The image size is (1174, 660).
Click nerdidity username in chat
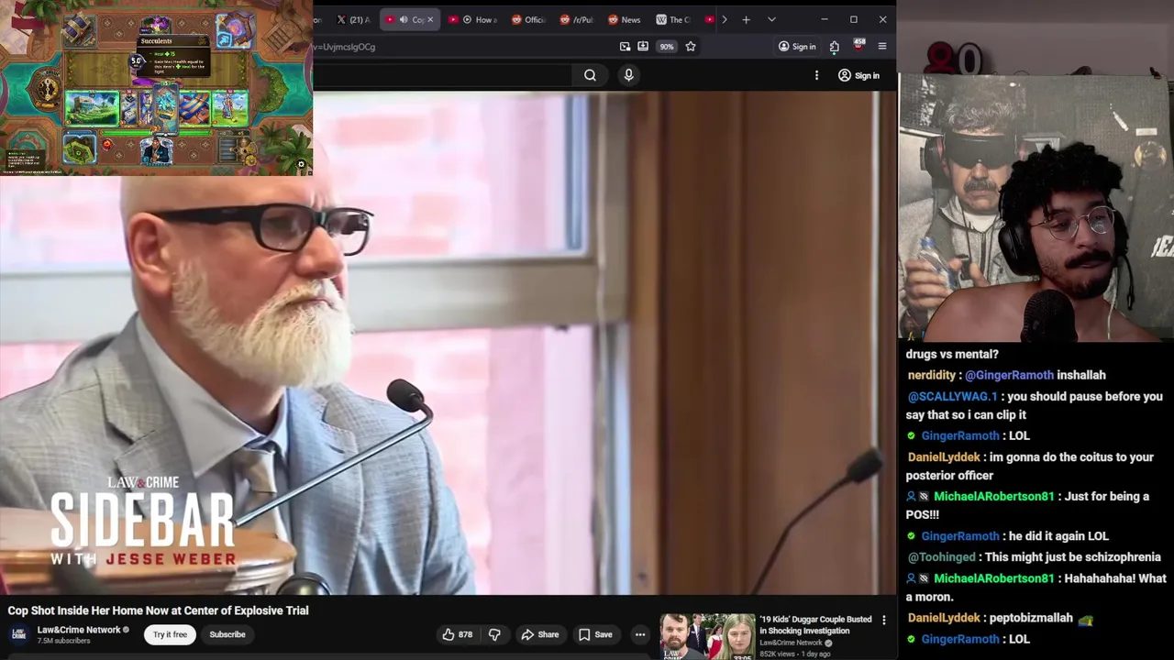pos(932,375)
